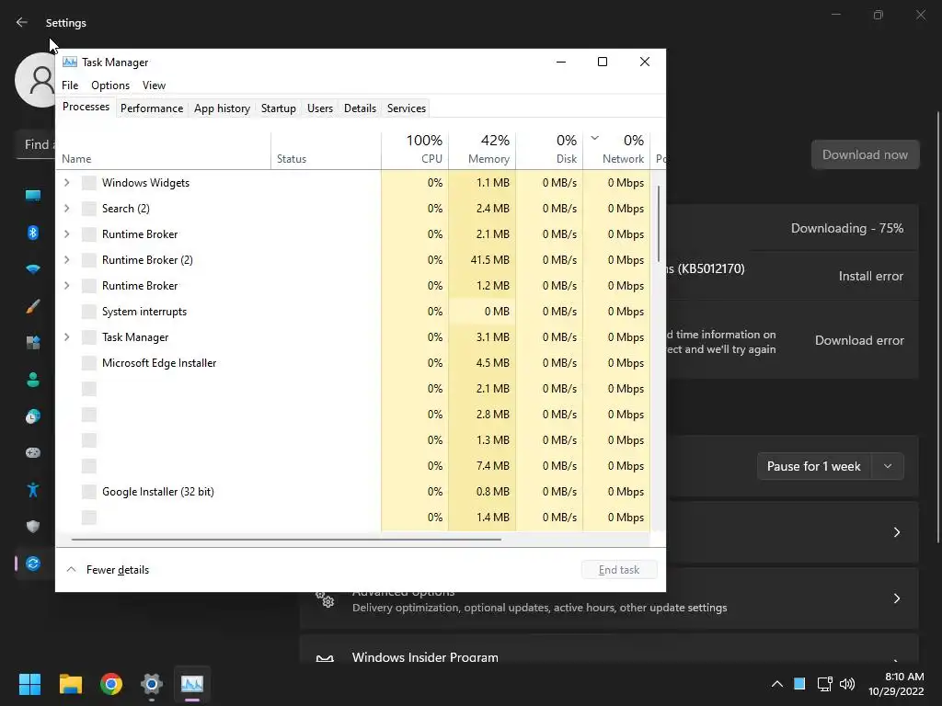Viewport: 942px width, 706px height.
Task: Click the Task Manager title bar icon
Action: coord(70,62)
